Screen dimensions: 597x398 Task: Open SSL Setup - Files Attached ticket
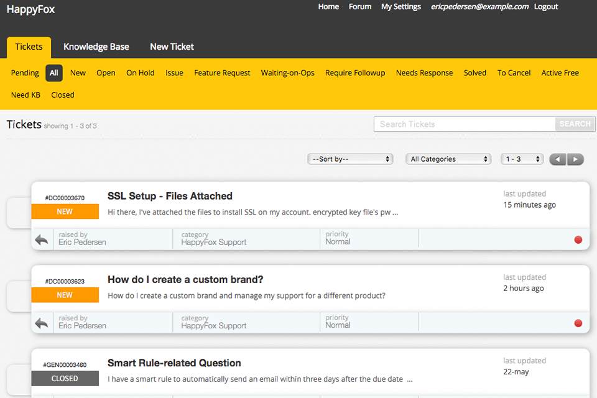click(x=170, y=196)
